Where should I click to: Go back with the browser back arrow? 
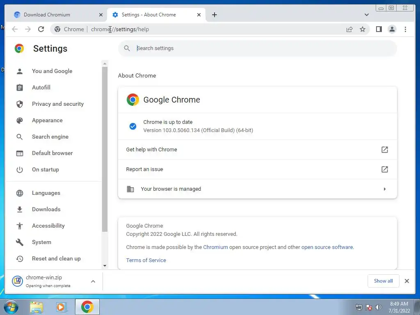click(15, 29)
